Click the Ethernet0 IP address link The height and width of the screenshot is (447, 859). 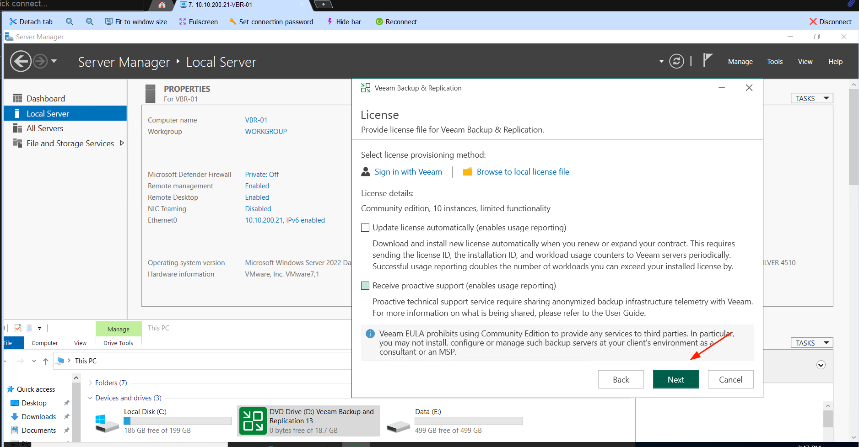click(x=285, y=220)
